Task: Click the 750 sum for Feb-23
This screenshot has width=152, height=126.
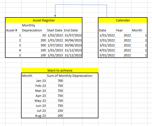Action: [x=55, y=86]
